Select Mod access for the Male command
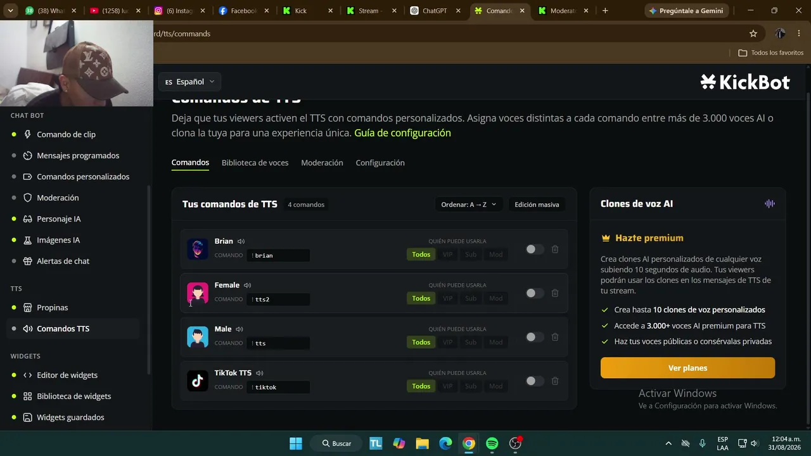Viewport: 811px width, 456px height. (495, 342)
